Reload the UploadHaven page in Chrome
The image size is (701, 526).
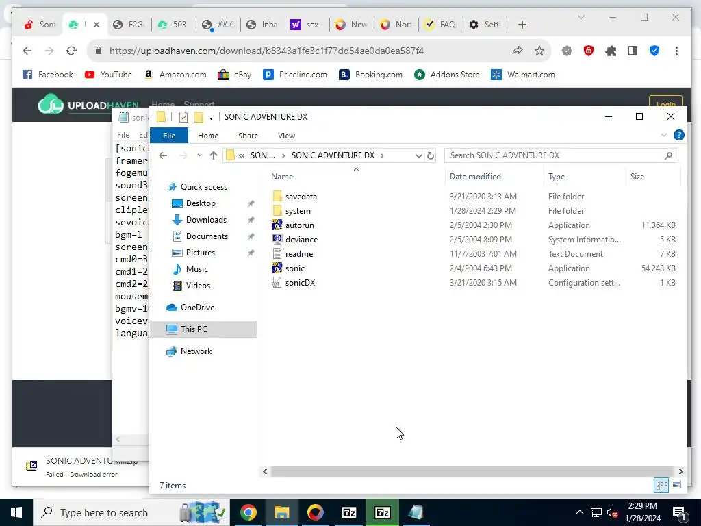[x=71, y=51]
